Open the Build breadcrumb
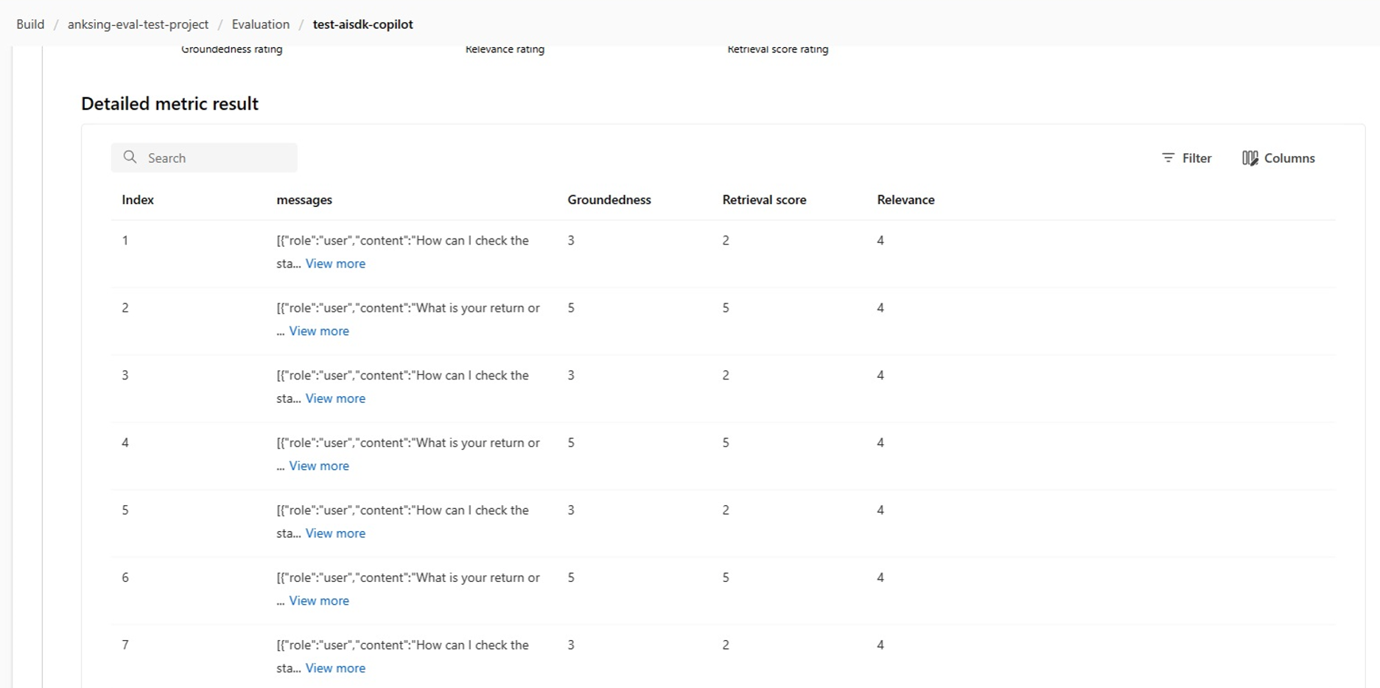The height and width of the screenshot is (688, 1380). pyautogui.click(x=30, y=24)
